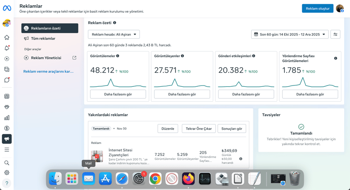Click the Tamamlandı status badge
350x190 pixels.
click(x=101, y=129)
